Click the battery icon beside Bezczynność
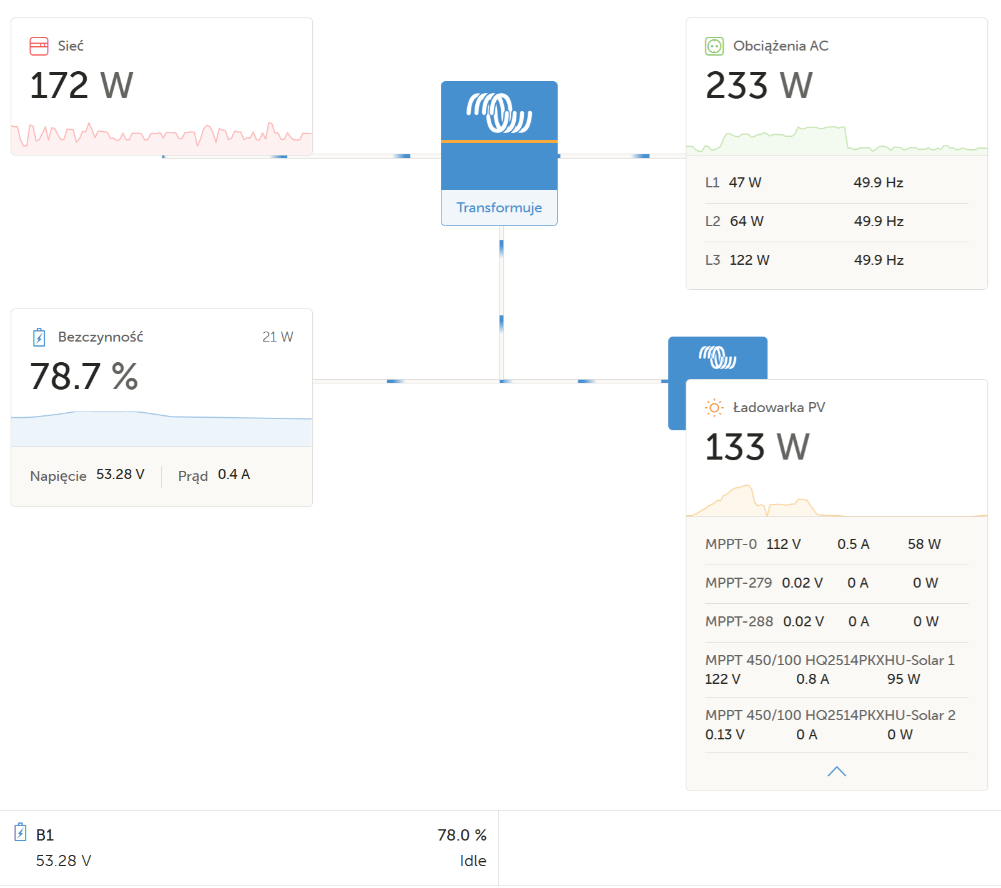The width and height of the screenshot is (1001, 888). [x=39, y=337]
